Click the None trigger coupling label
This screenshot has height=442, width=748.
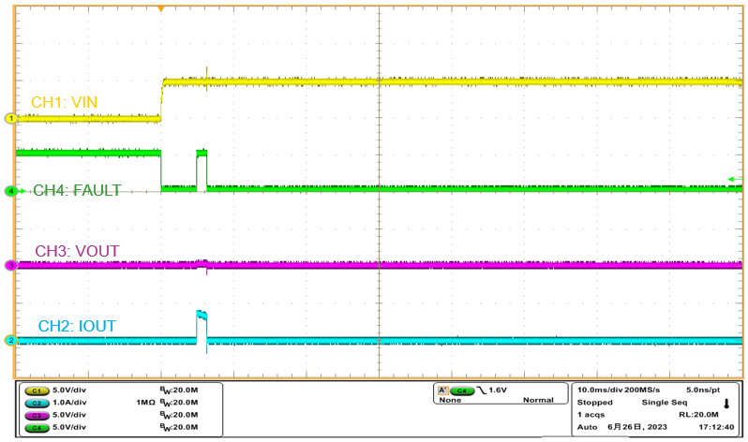450,401
